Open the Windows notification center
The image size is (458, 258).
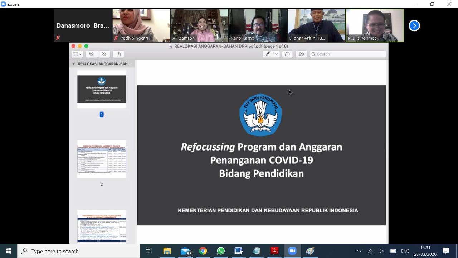click(x=446, y=251)
